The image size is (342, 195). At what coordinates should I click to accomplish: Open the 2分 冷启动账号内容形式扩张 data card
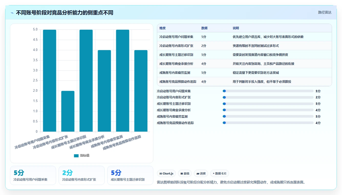(82, 175)
